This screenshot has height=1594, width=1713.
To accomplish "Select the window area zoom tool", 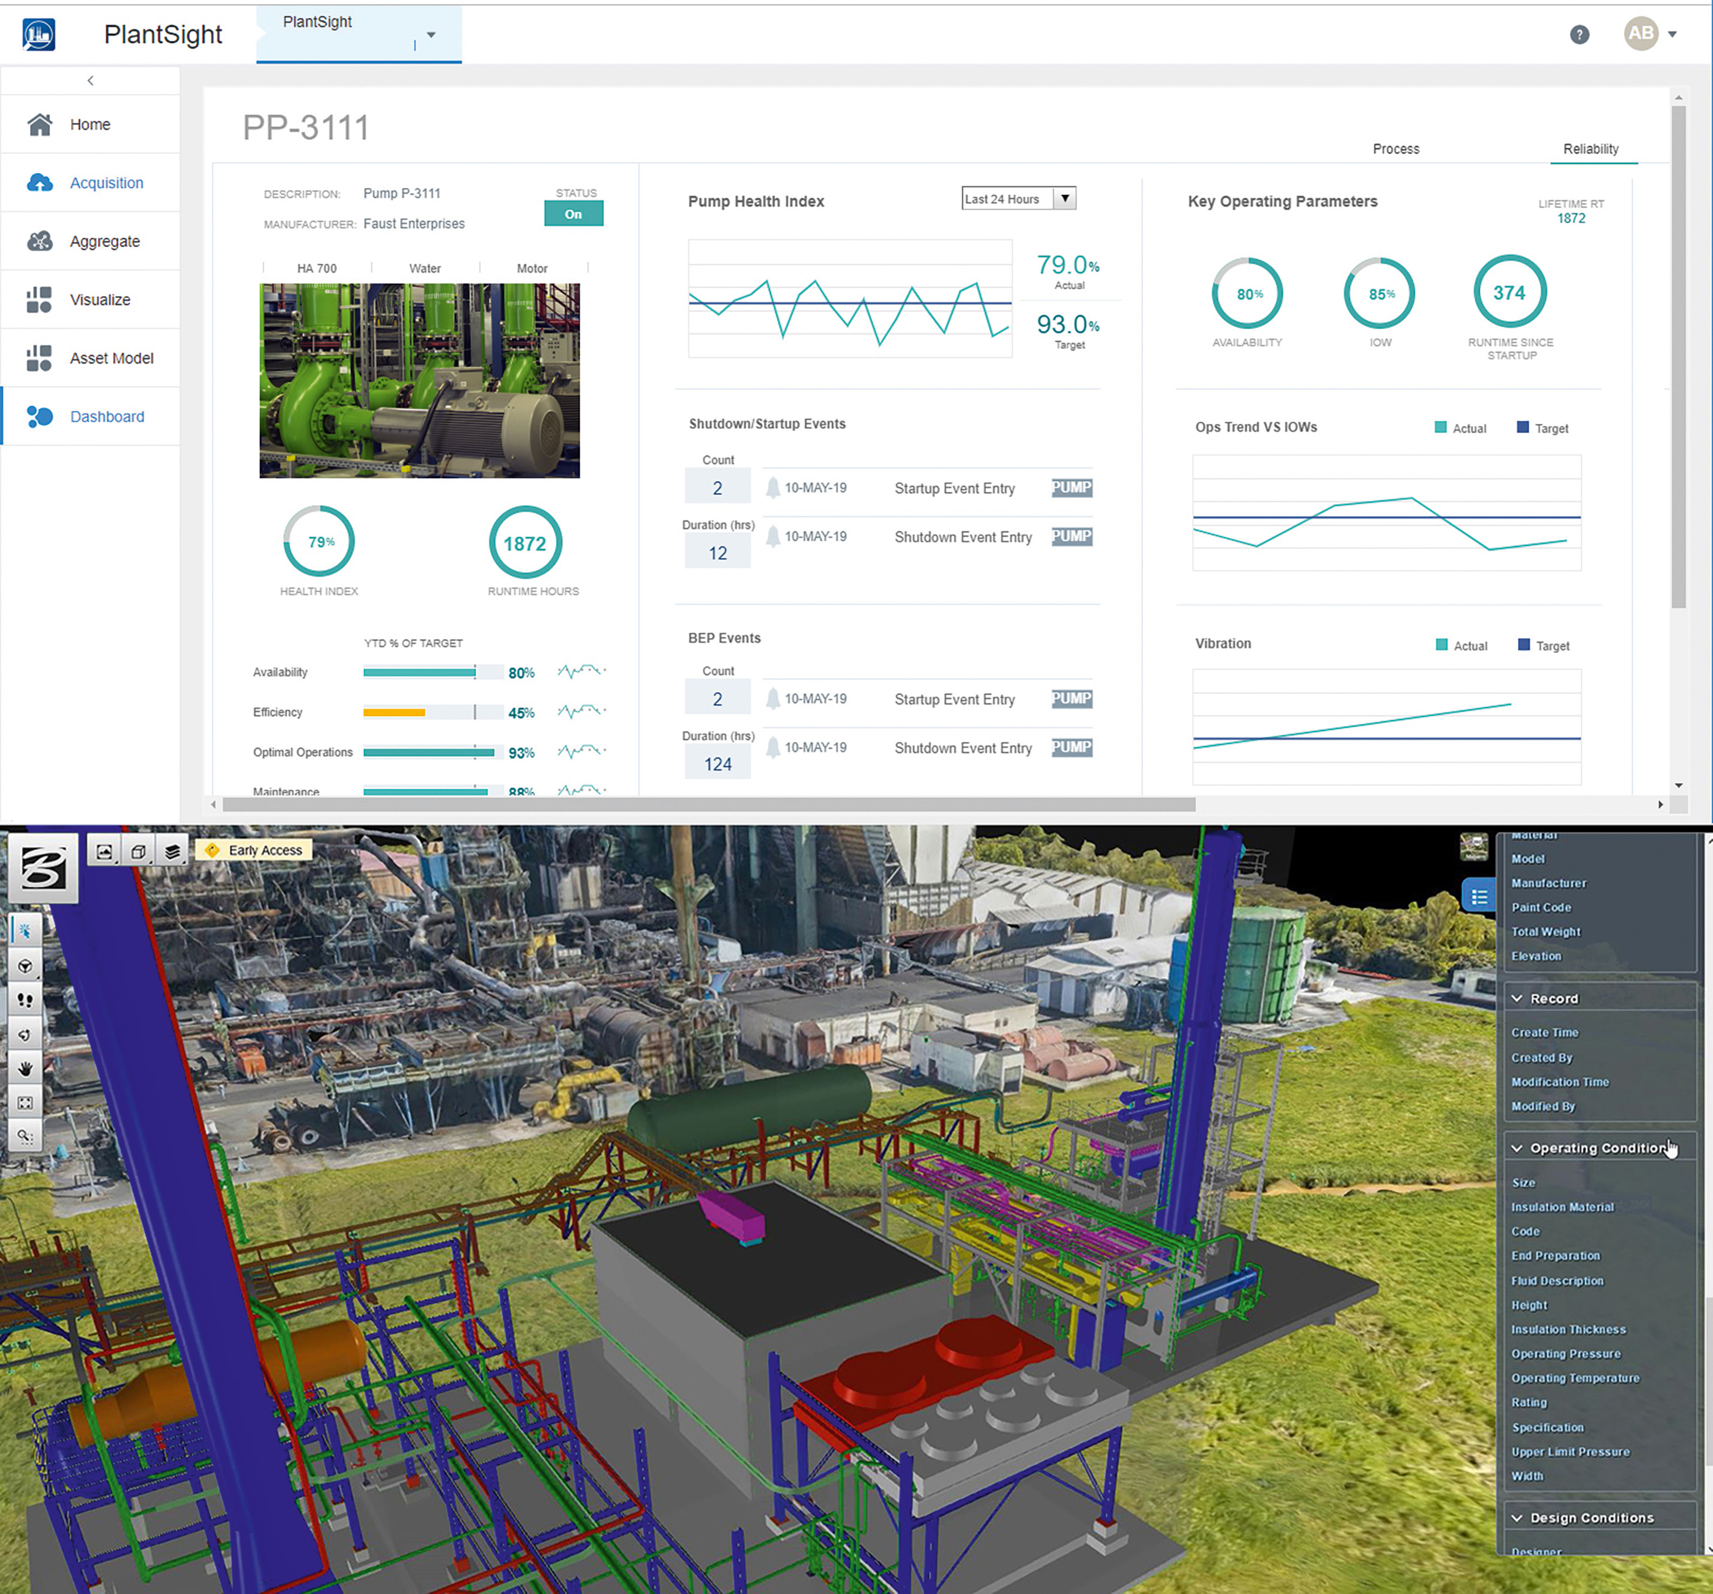I will [x=25, y=1136].
